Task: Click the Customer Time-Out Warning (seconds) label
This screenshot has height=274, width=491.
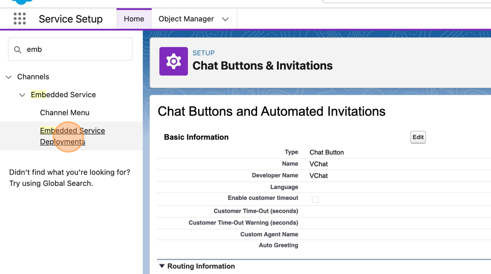Action: click(x=243, y=223)
